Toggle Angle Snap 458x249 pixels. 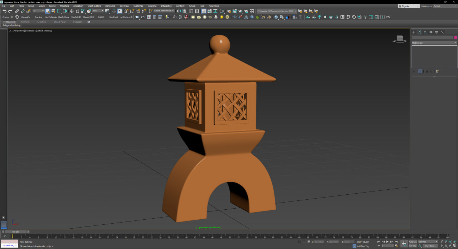[x=132, y=11]
